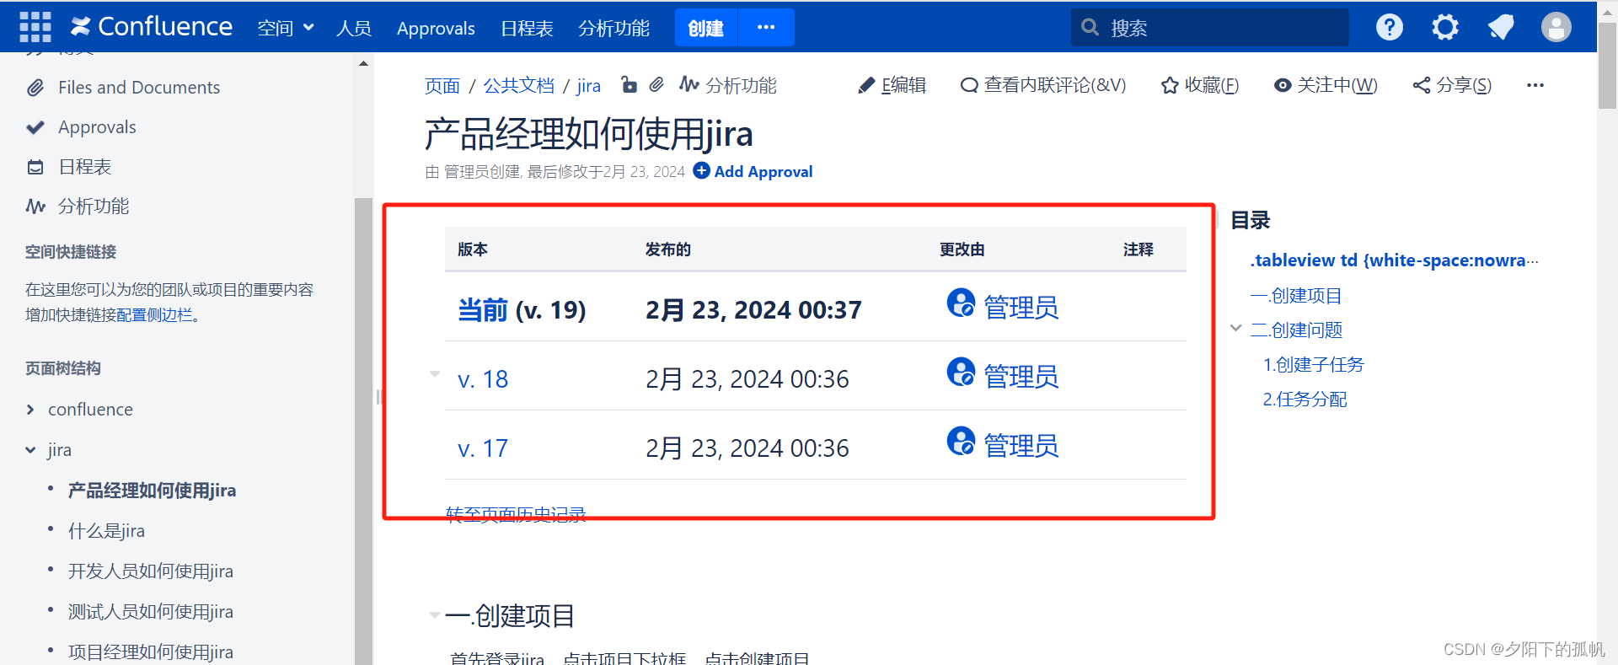Select 测试人员如何使用jira in page tree

(150, 612)
